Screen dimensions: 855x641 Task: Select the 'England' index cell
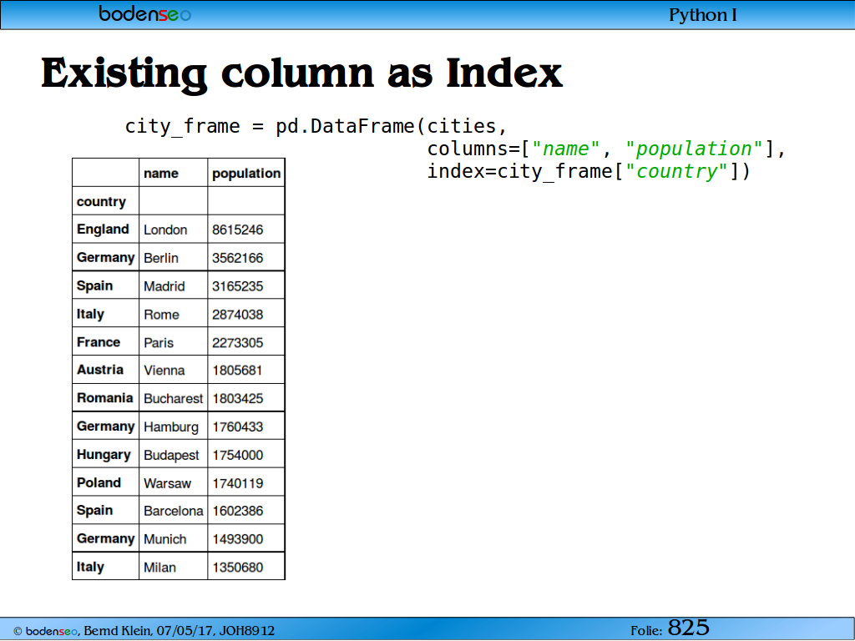106,230
